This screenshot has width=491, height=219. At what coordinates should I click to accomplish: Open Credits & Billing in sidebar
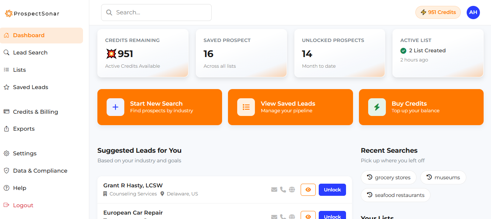[35, 112]
